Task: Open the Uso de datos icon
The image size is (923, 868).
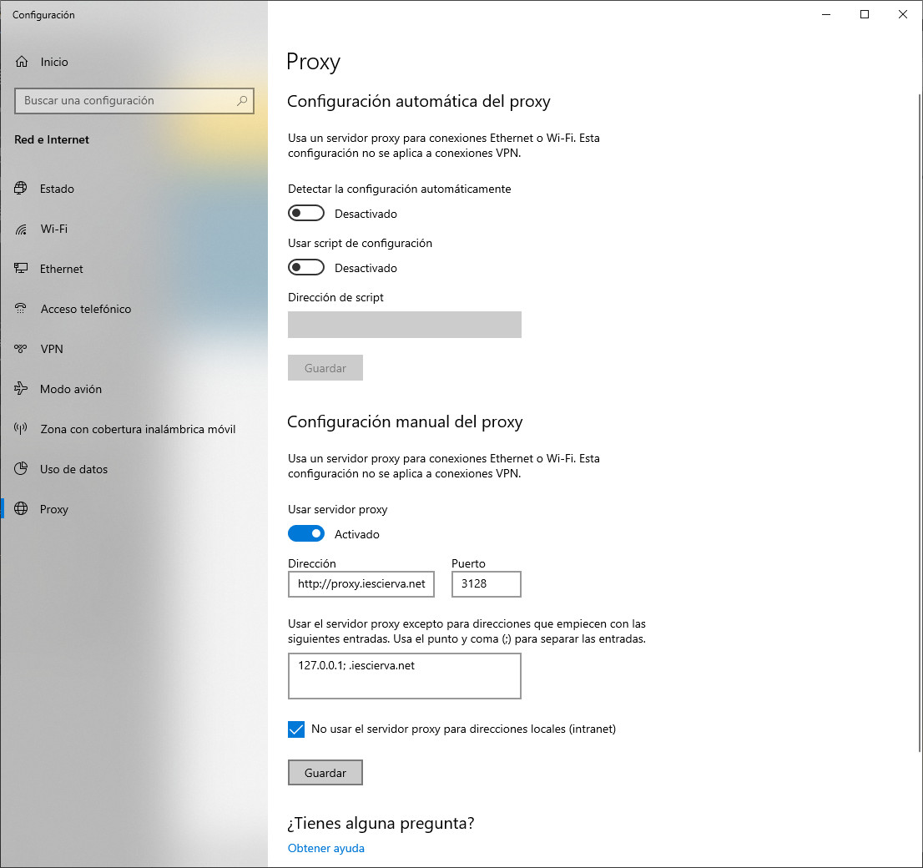Action: pos(22,469)
